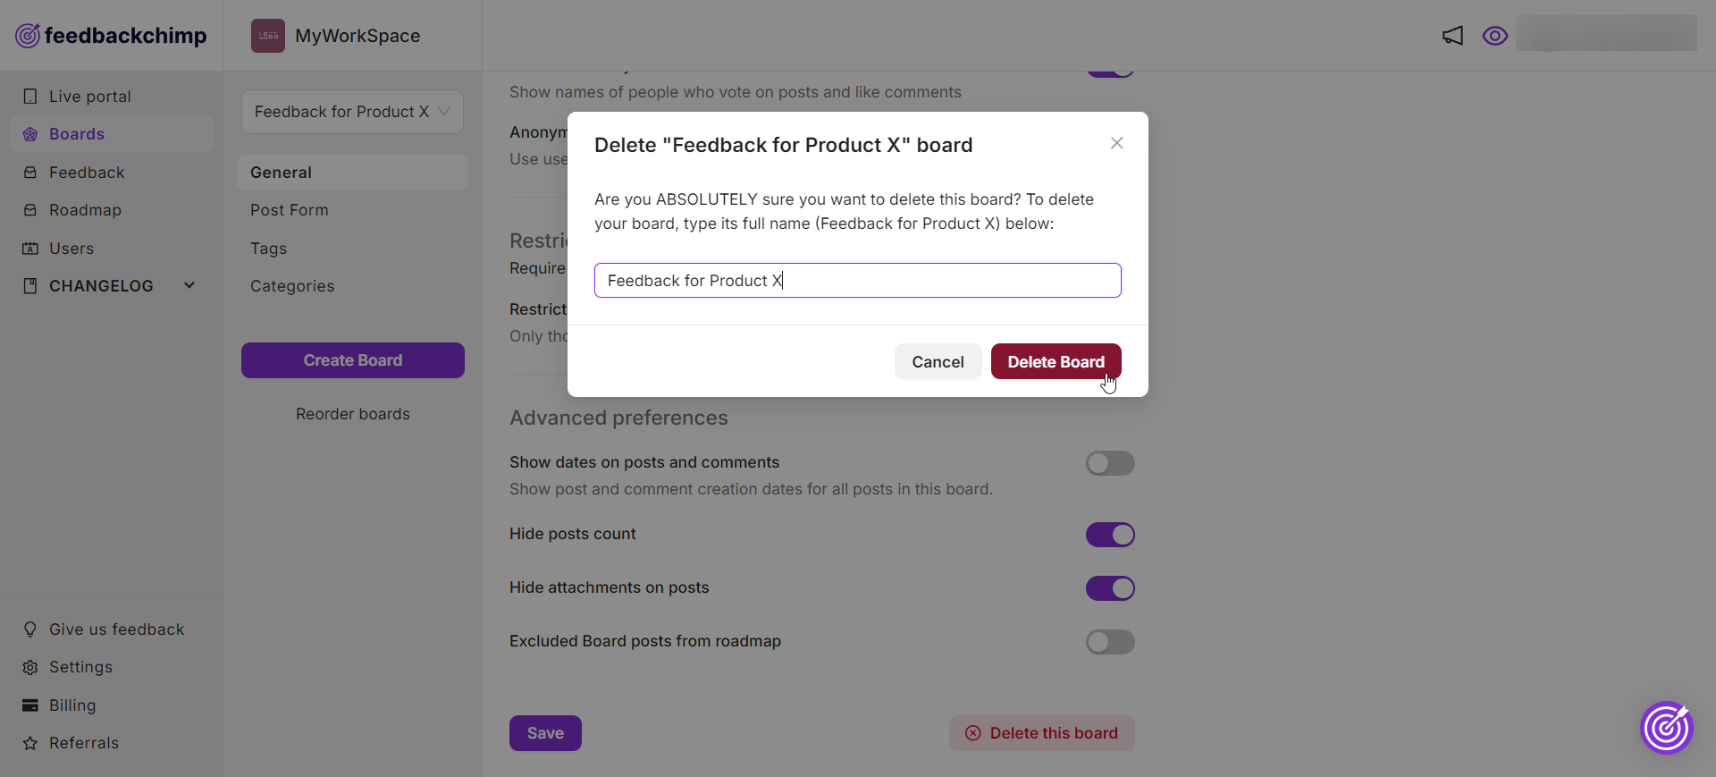Click the Billing card icon
1716x777 pixels.
(30, 705)
